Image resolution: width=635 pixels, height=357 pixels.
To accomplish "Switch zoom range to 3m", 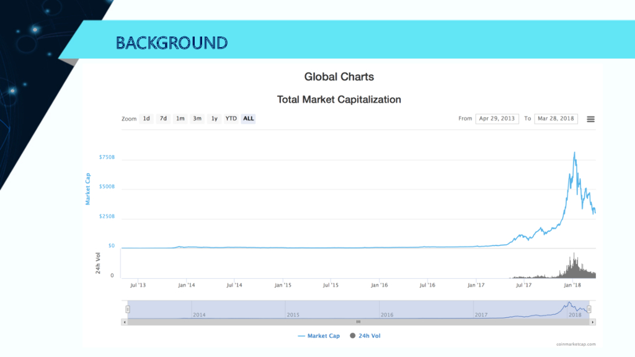I will point(197,118).
